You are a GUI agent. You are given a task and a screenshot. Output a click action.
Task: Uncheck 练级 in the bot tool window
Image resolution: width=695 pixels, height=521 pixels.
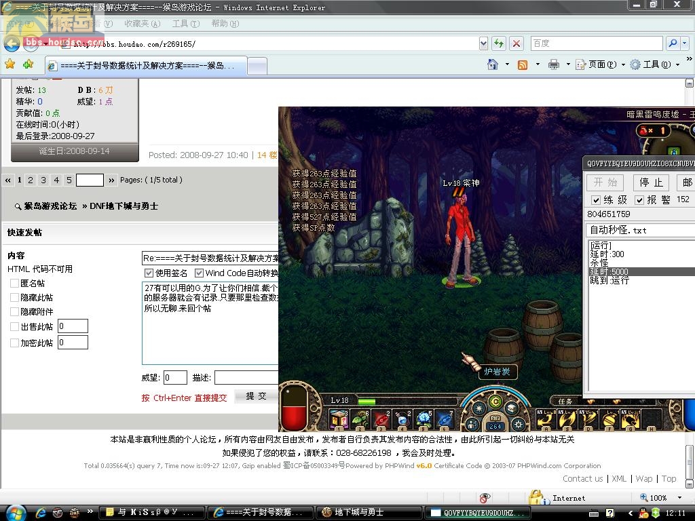tap(596, 200)
